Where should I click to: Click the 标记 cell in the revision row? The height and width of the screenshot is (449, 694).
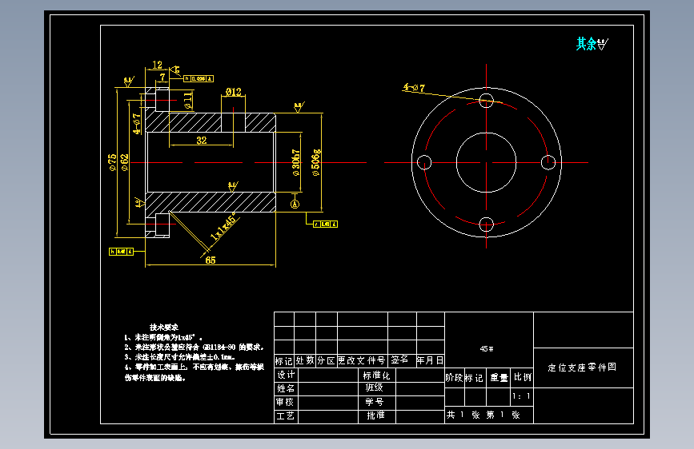[x=283, y=360]
